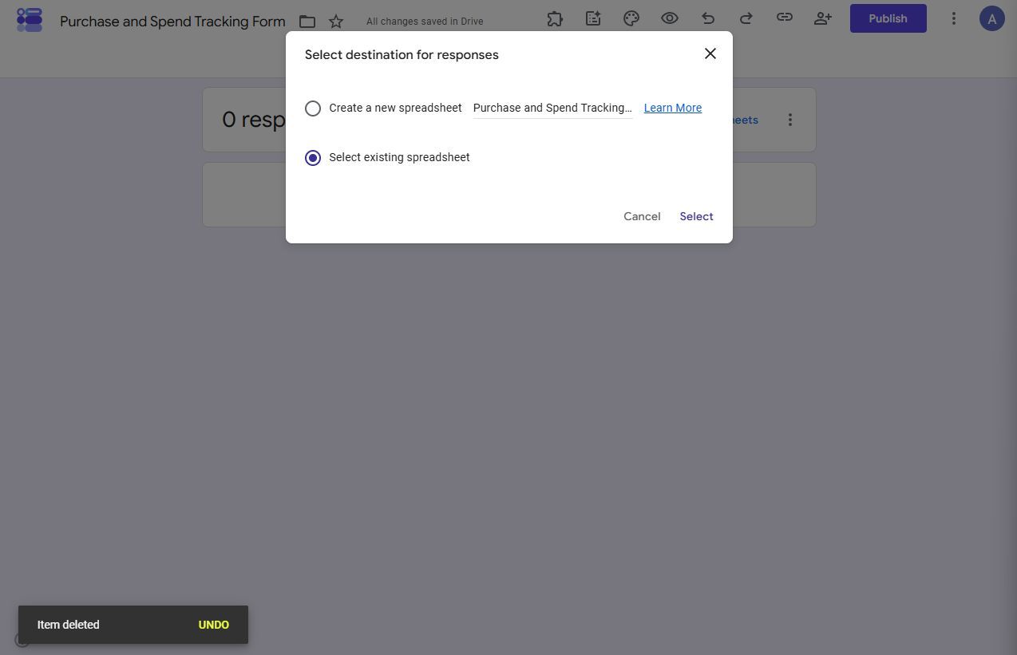The height and width of the screenshot is (655, 1017).
Task: Open the Learn More link
Action: point(673,108)
